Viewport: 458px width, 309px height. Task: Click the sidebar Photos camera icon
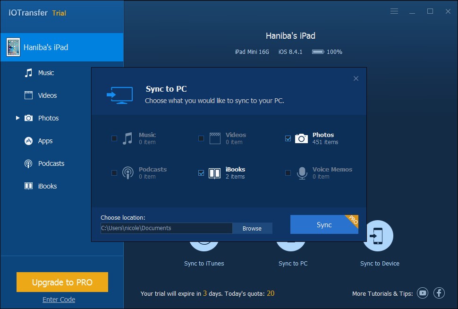tap(28, 118)
